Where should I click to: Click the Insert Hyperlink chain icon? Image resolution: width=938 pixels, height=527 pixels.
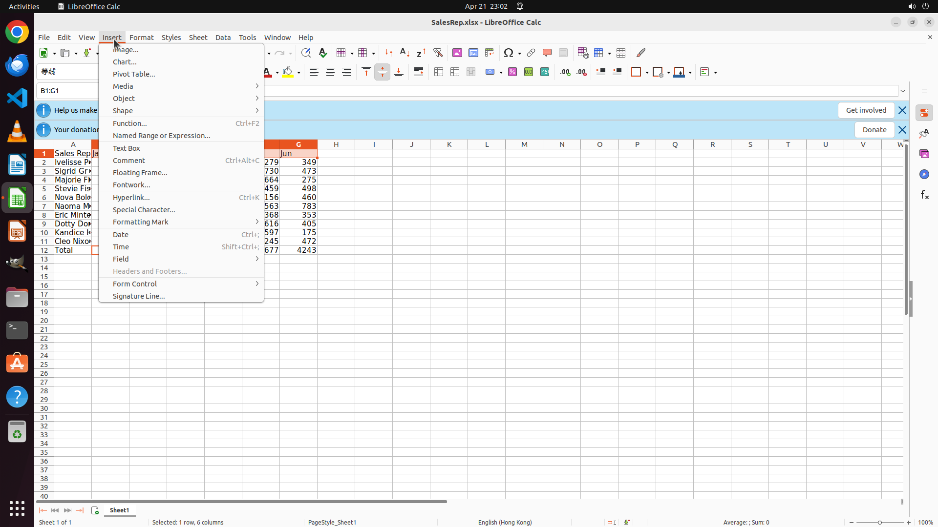[531, 53]
